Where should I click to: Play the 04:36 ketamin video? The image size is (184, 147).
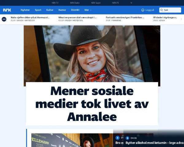[128, 138]
